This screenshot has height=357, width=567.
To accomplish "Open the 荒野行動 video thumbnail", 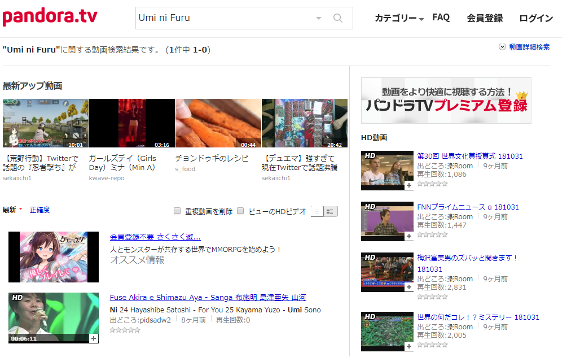I will (46, 123).
